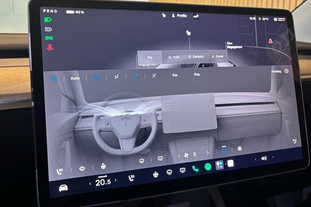Tap the green headlight indicator
The image size is (311, 207).
48,20
